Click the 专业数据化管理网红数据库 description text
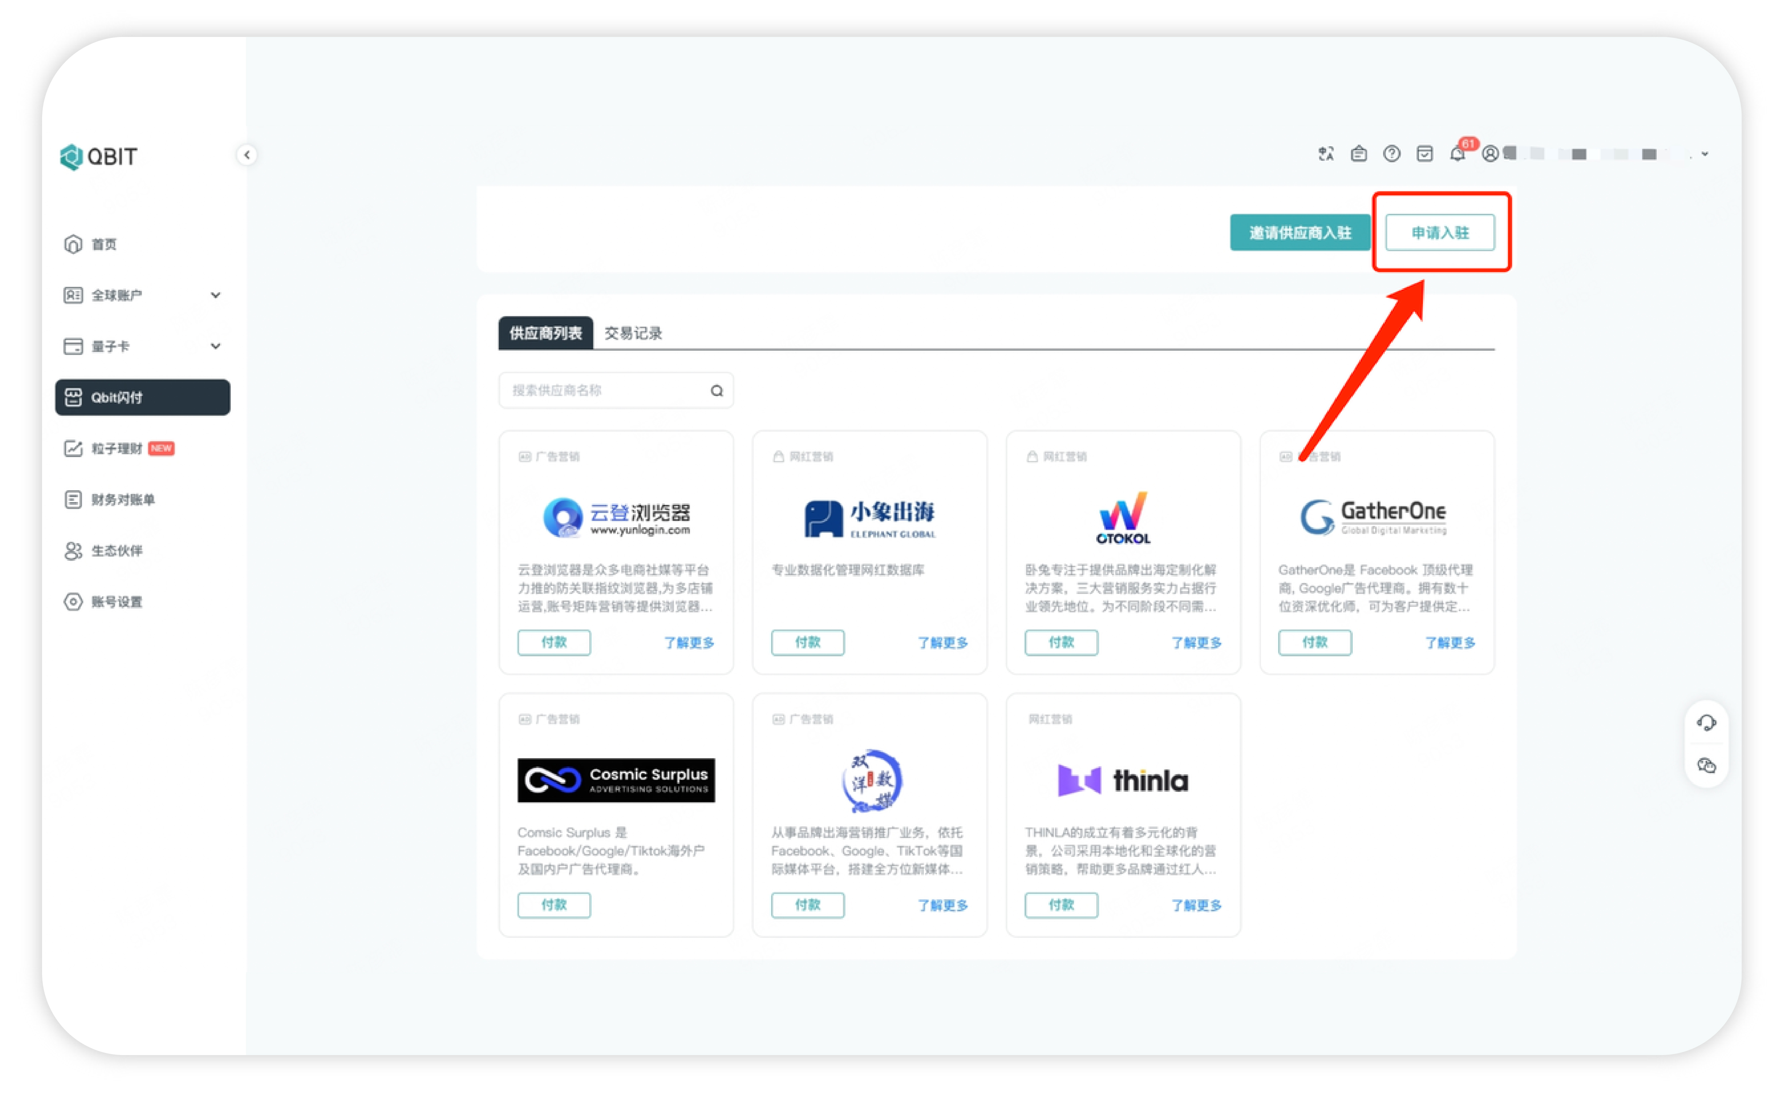This screenshot has height=1093, width=1783. (848, 570)
